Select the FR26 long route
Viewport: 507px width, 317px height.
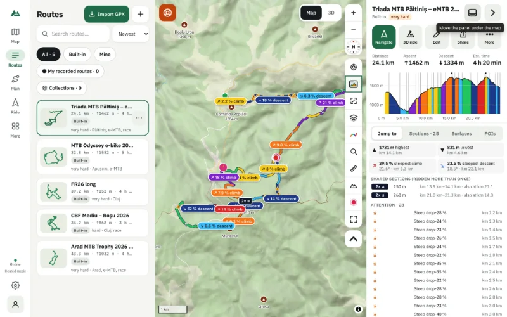click(93, 192)
